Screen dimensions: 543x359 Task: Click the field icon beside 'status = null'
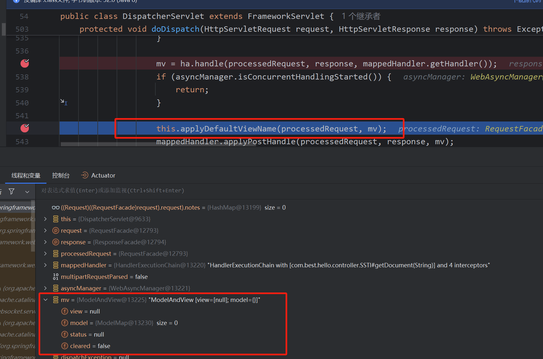(65, 334)
